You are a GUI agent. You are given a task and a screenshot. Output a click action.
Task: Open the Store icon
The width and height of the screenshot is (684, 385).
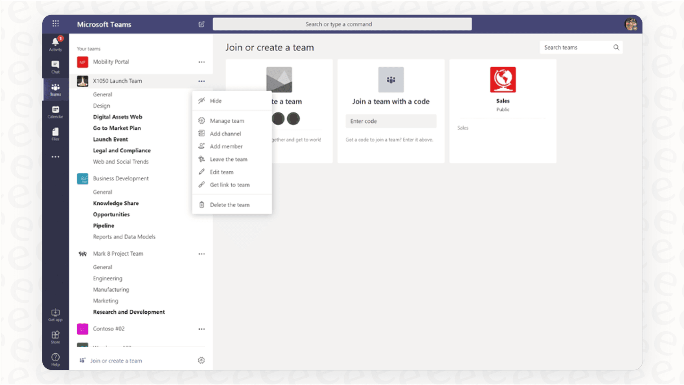tap(55, 335)
